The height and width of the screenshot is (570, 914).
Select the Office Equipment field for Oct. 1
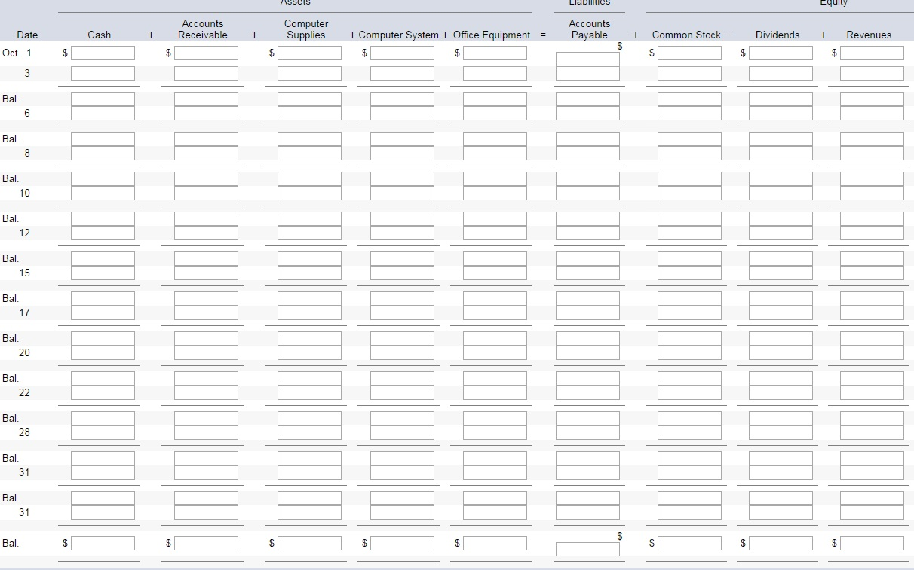495,53
